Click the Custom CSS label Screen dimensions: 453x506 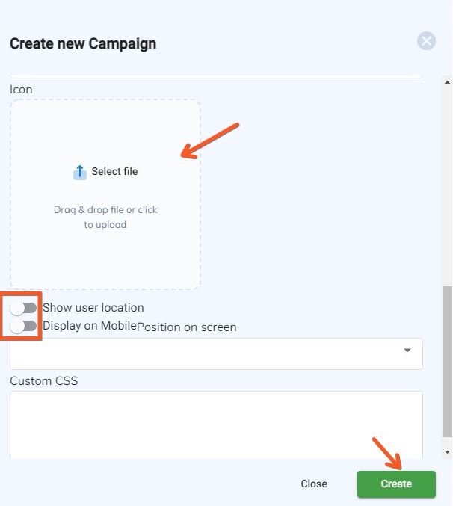(x=44, y=380)
